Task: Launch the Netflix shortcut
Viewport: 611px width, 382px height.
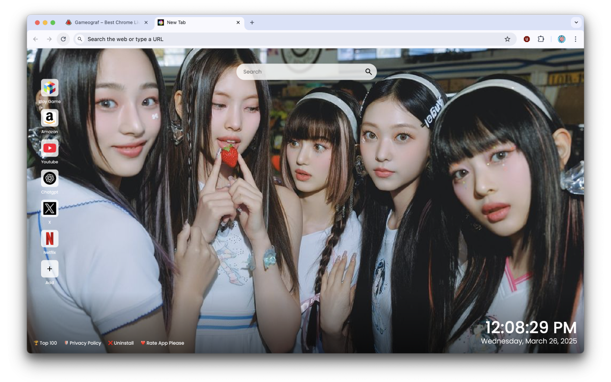Action: click(x=50, y=238)
